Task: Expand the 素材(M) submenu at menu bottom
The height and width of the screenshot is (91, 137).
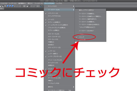Action: (60, 87)
